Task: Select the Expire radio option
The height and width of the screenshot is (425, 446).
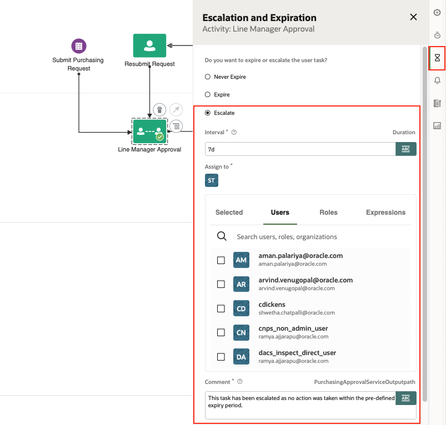Action: click(x=208, y=95)
